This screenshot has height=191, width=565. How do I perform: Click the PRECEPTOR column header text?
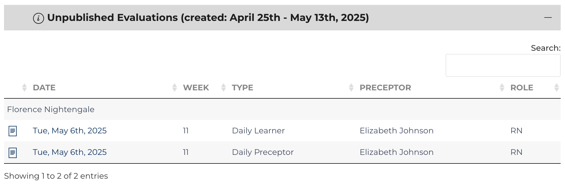[385, 88]
